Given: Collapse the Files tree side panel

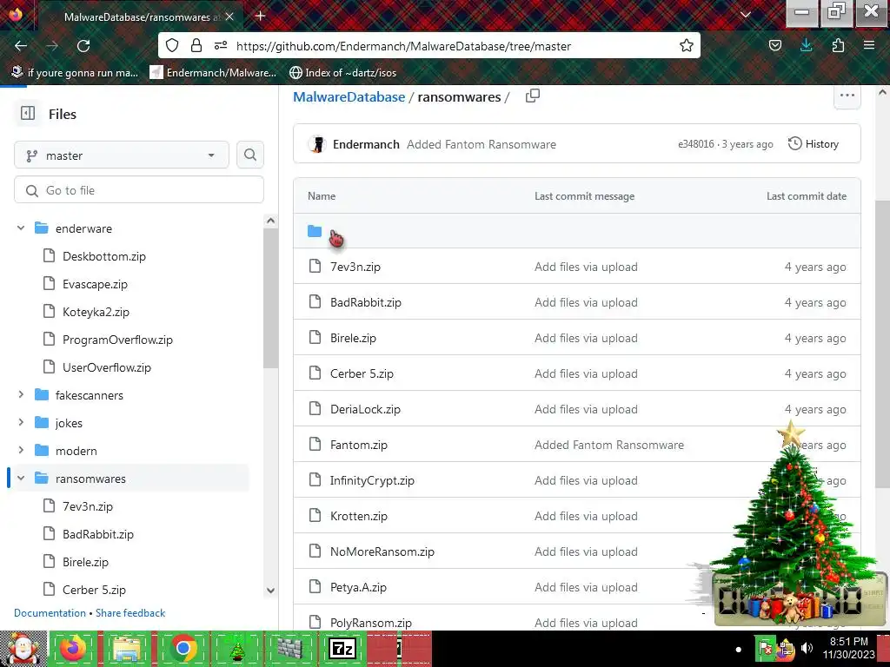Looking at the screenshot, I should tap(28, 114).
